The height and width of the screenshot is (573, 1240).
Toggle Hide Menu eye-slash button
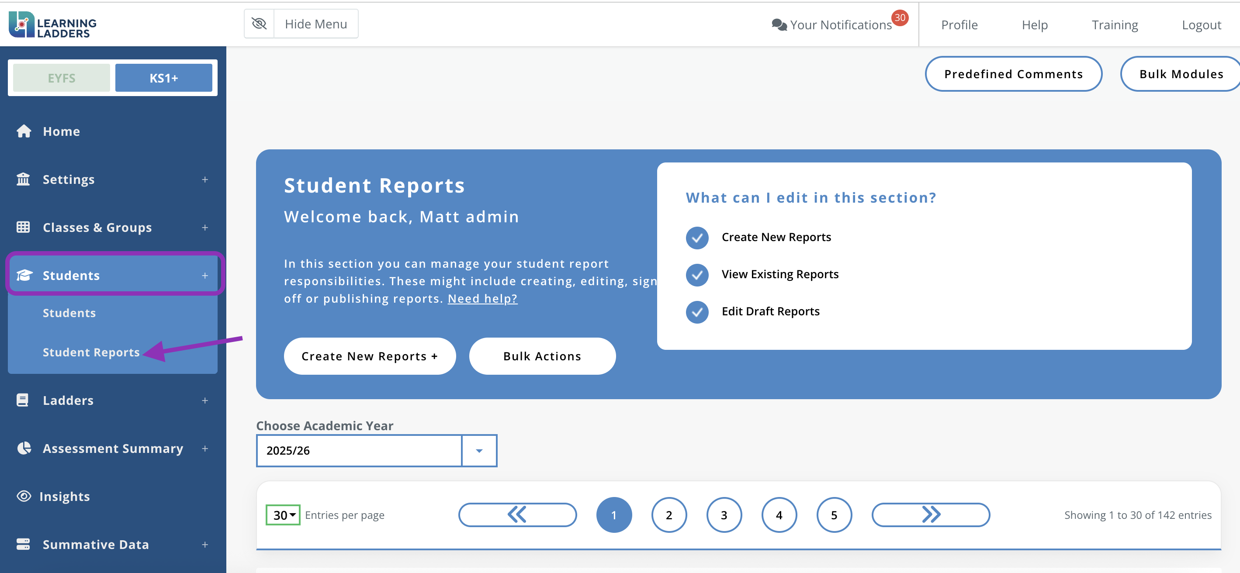pyautogui.click(x=259, y=24)
